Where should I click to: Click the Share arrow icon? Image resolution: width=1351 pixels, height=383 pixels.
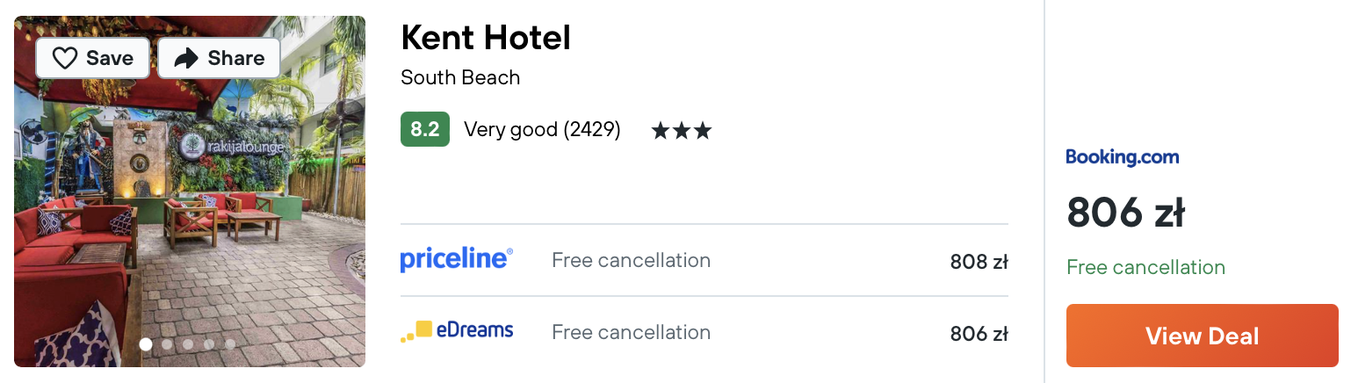(x=186, y=58)
